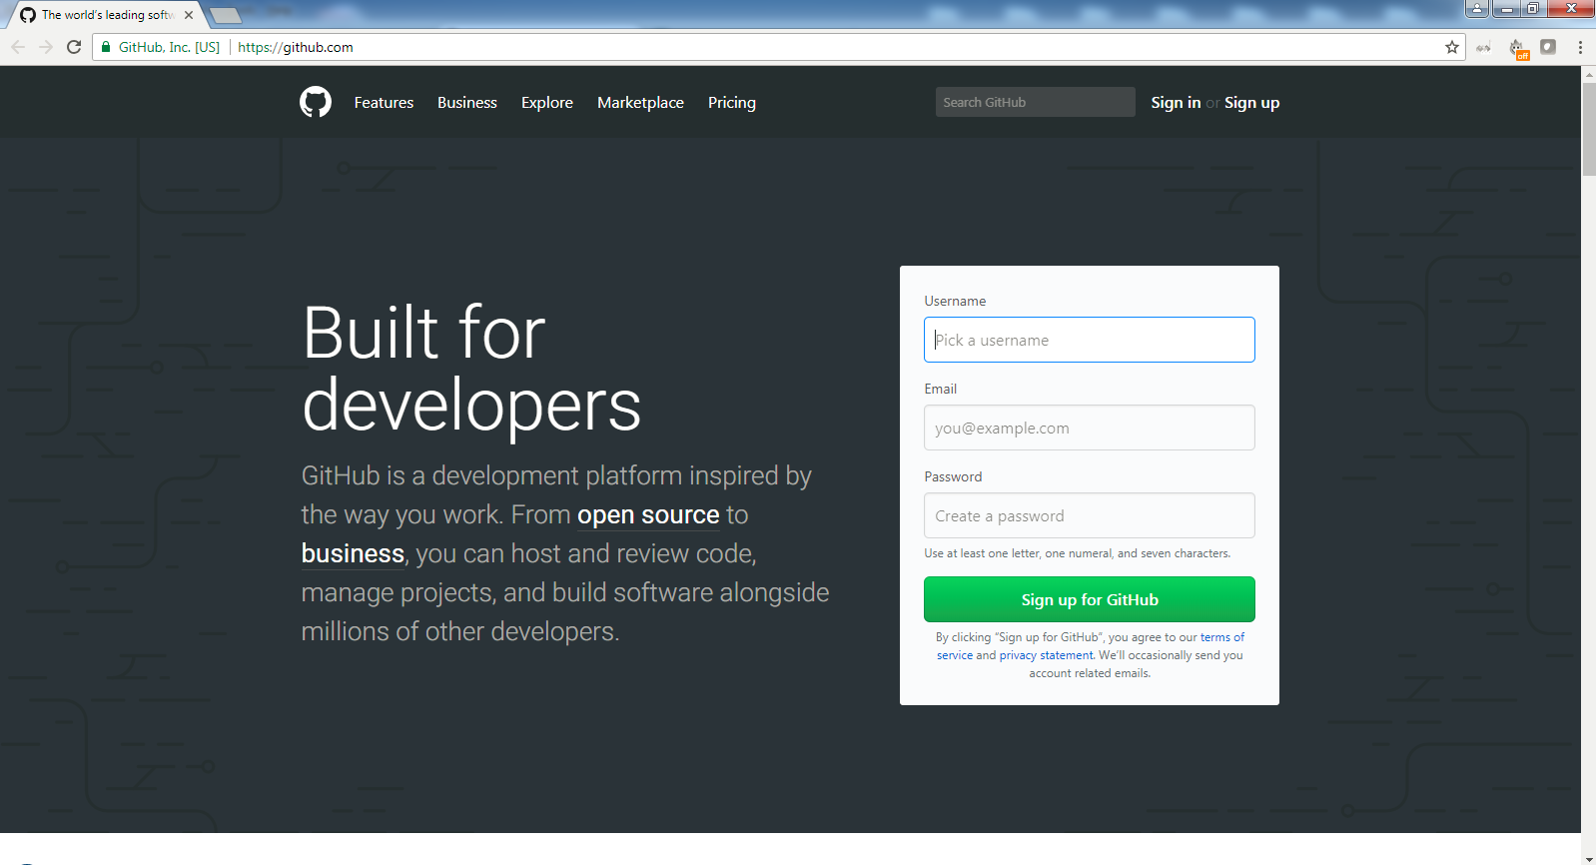Open the Marketplace menu item
Image resolution: width=1596 pixels, height=865 pixels.
(640, 102)
